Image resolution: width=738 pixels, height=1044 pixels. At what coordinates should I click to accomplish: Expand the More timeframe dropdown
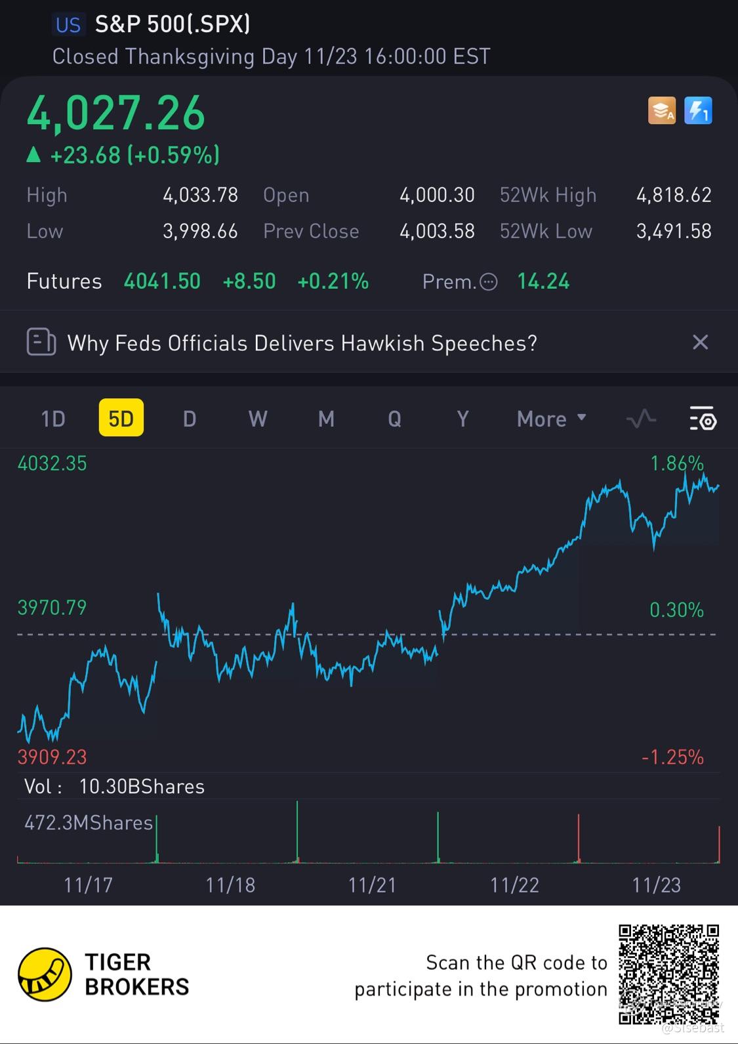click(x=551, y=419)
